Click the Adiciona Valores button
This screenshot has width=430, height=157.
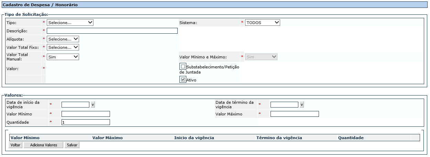pos(43,145)
